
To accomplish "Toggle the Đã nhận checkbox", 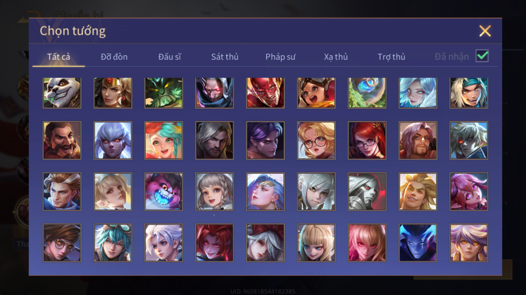I will click(x=482, y=56).
